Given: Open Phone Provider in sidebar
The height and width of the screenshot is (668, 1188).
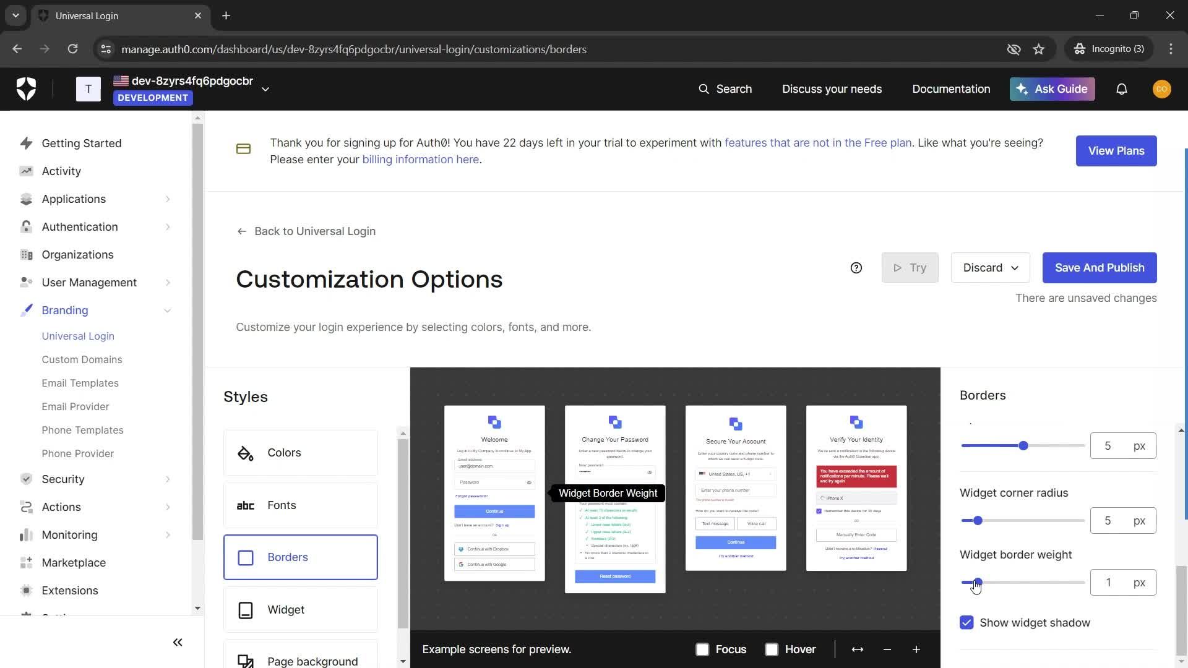Looking at the screenshot, I should [x=77, y=454].
